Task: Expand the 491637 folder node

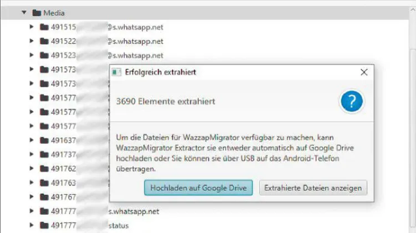Action: pyautogui.click(x=32, y=140)
